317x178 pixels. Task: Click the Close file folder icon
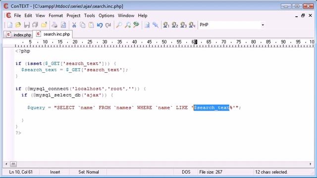pos(44,25)
